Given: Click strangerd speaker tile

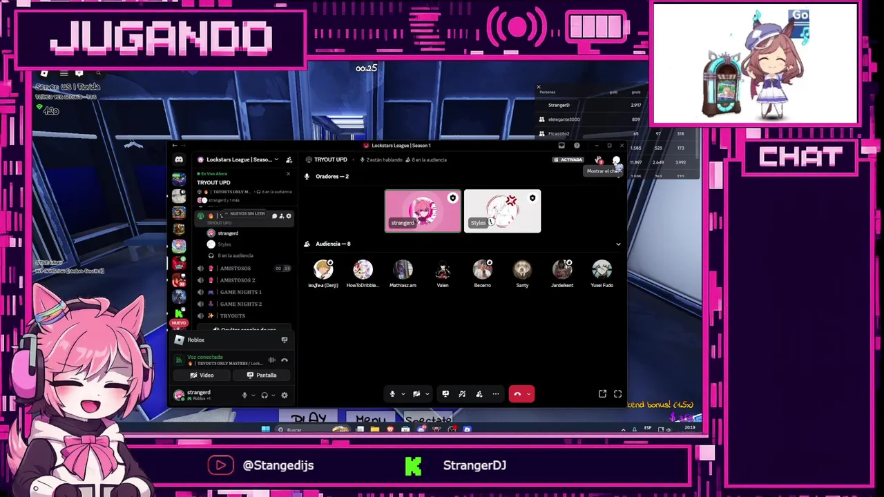Looking at the screenshot, I should coord(423,211).
